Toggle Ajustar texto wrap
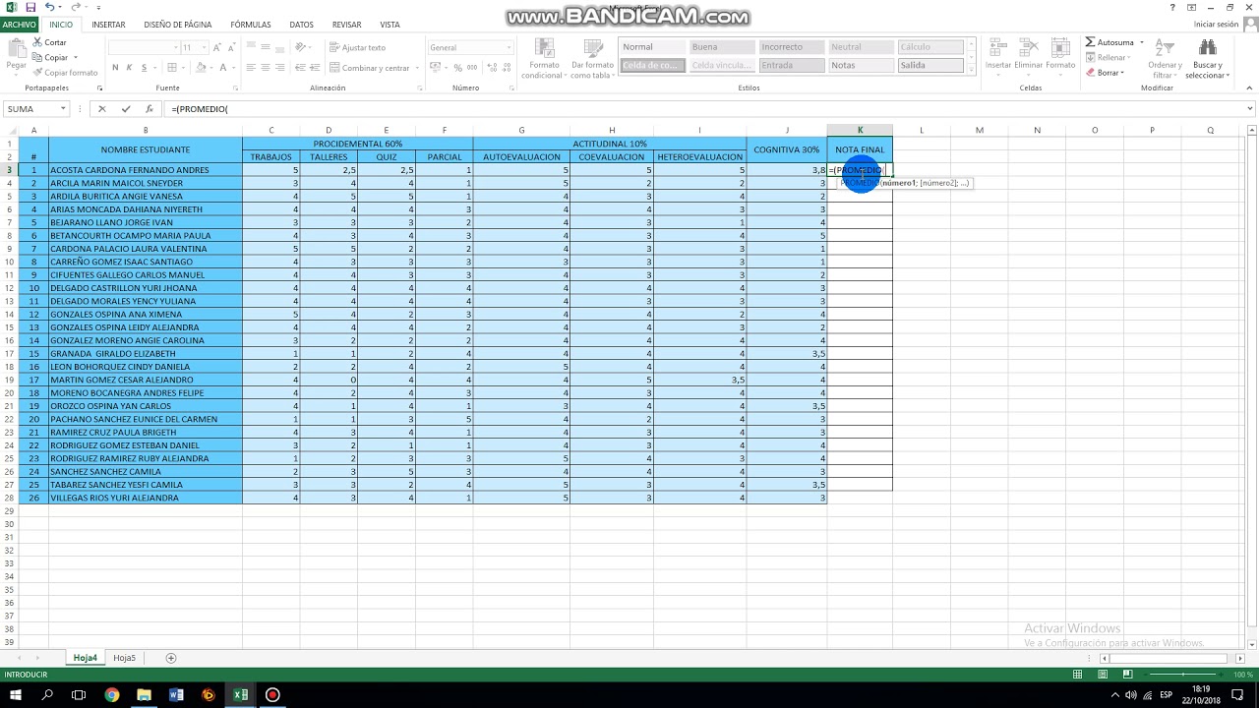This screenshot has width=1259, height=708. click(357, 47)
